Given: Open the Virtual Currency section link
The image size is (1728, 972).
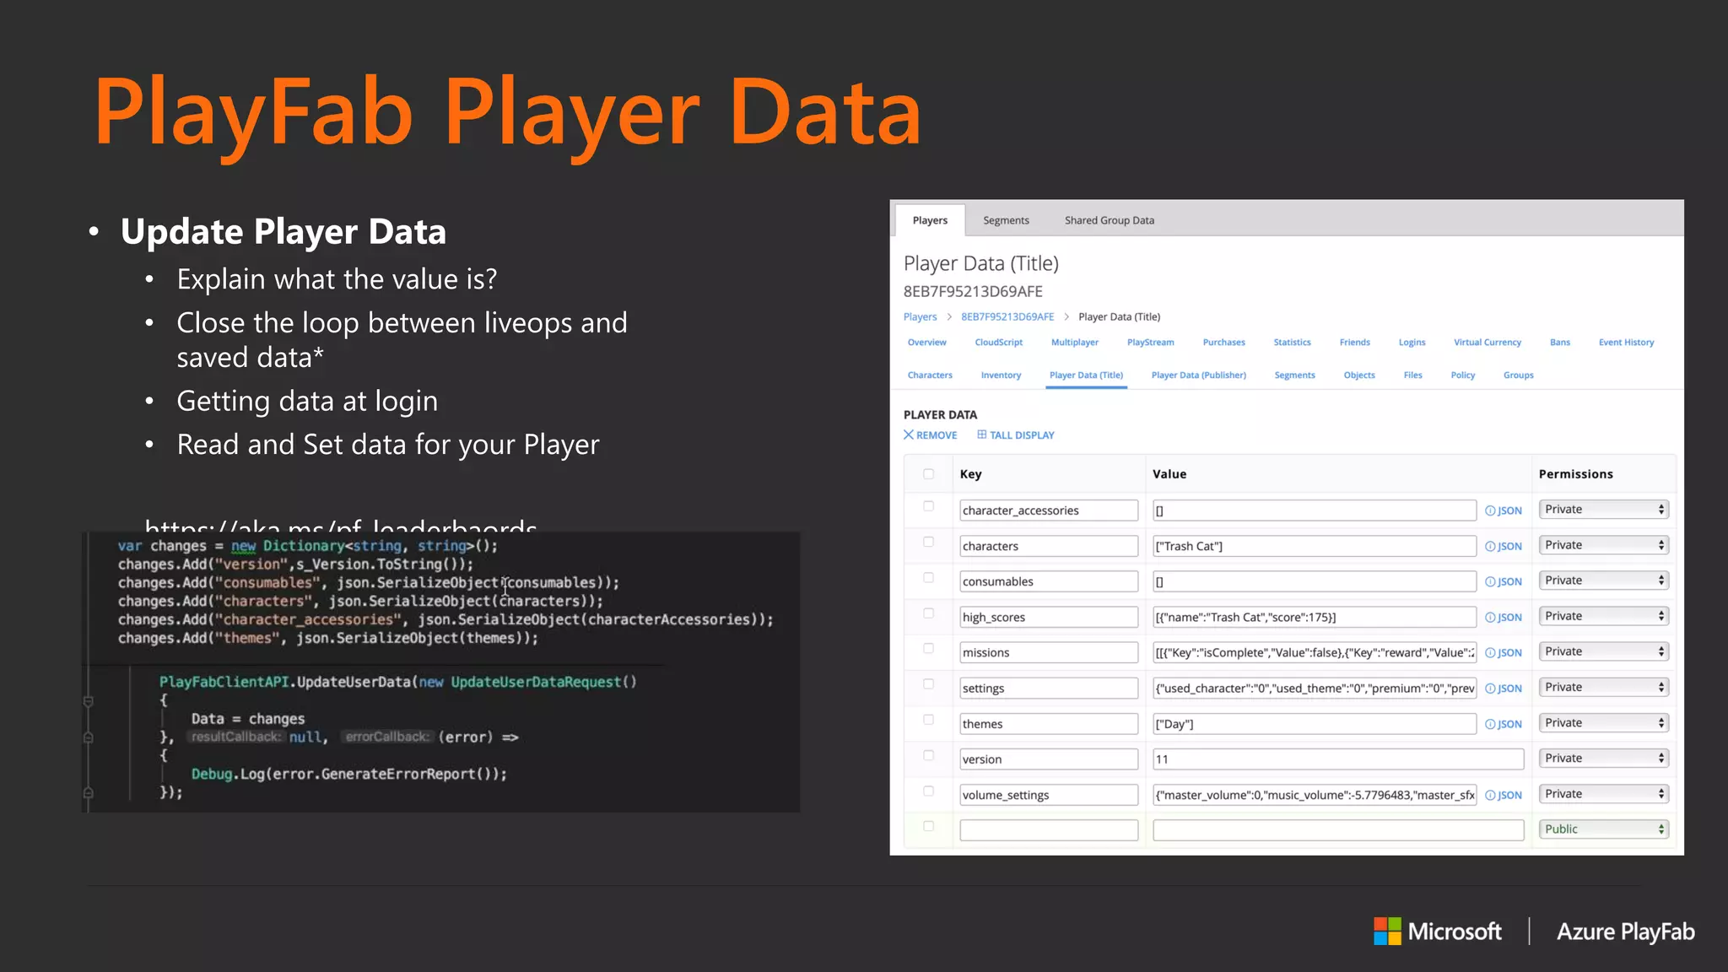Looking at the screenshot, I should [x=1487, y=343].
